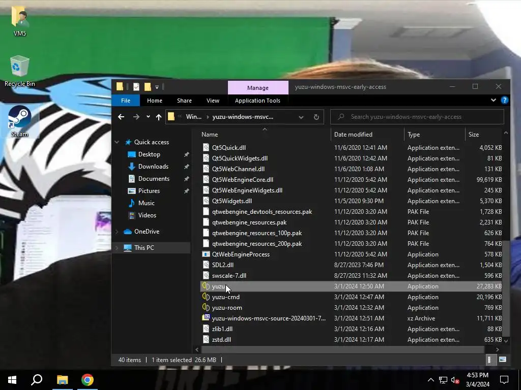Viewport: 521px width, 390px height.
Task: Click File Explorer on the taskbar
Action: tap(62, 380)
